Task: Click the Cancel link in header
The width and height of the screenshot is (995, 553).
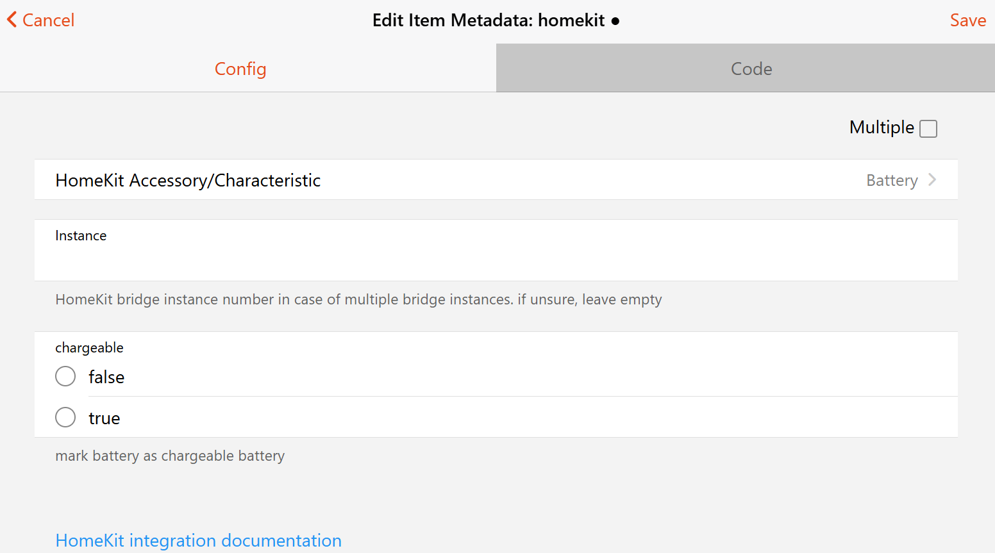Action: (x=48, y=21)
